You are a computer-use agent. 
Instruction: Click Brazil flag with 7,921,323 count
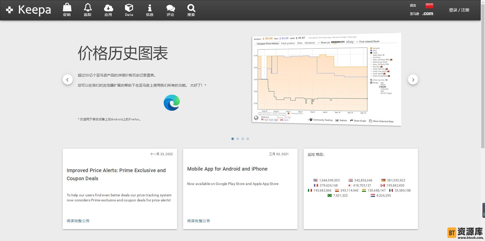tap(337, 196)
